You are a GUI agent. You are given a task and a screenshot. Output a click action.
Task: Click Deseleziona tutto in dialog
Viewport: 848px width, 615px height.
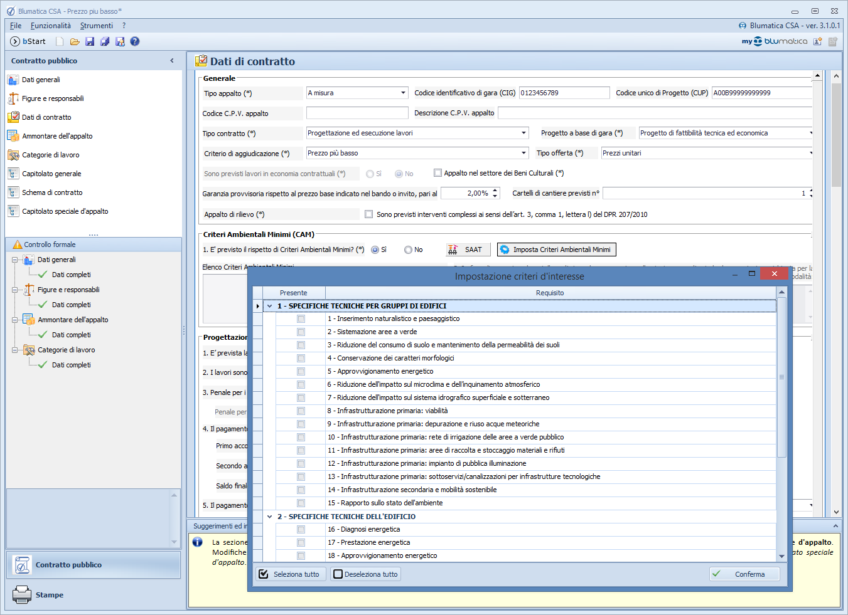click(x=366, y=574)
